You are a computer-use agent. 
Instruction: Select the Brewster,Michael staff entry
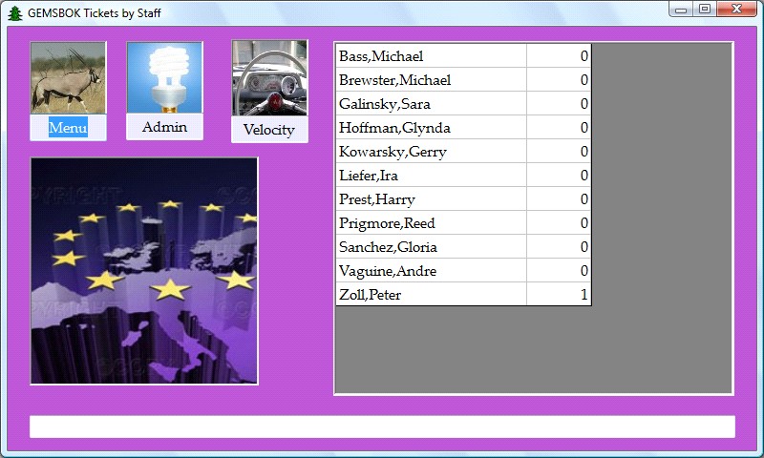(430, 80)
